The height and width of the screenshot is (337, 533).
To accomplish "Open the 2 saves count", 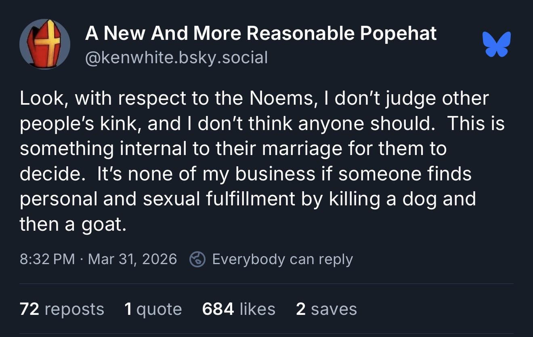I will click(326, 309).
